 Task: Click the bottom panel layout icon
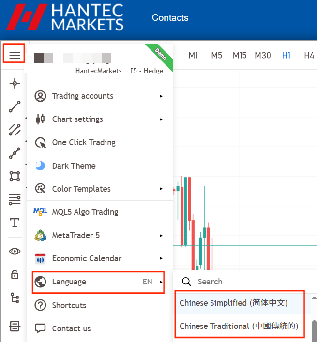coord(15,327)
